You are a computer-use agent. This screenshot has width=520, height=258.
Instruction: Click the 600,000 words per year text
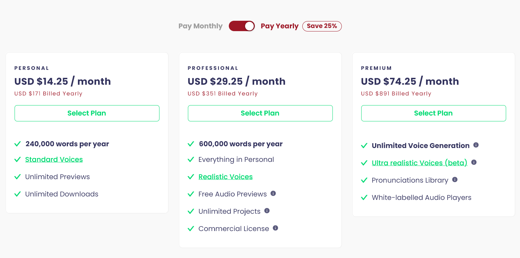tap(241, 144)
